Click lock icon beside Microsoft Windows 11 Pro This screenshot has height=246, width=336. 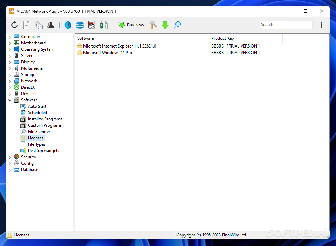80,53
